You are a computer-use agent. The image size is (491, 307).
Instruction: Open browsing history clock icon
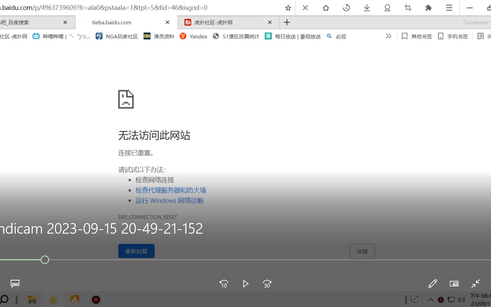pyautogui.click(x=346, y=8)
